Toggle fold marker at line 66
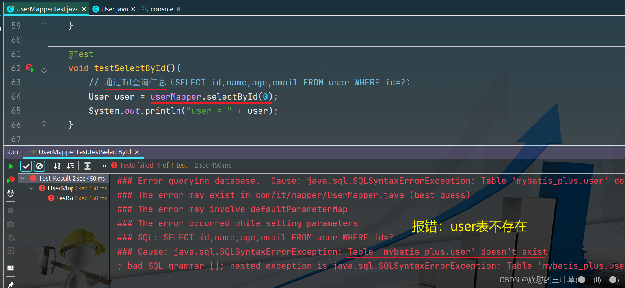 pos(44,125)
